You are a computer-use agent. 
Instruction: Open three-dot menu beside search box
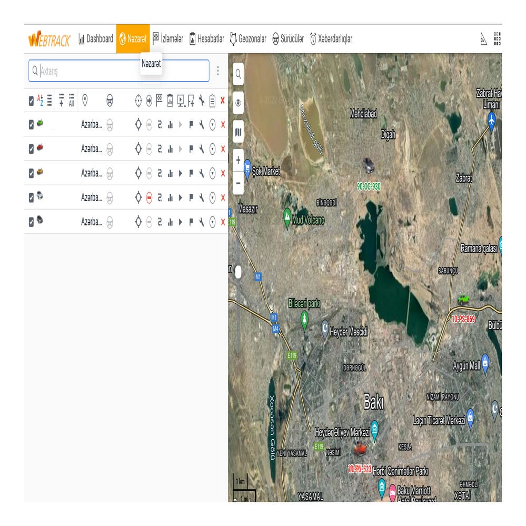(218, 71)
